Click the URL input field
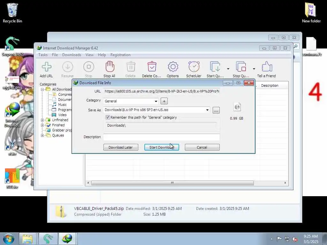Image resolution: width=327 pixels, height=245 pixels. point(162,91)
